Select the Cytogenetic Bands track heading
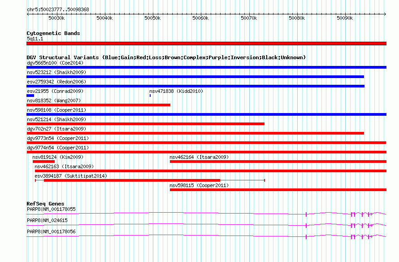 [53, 33]
